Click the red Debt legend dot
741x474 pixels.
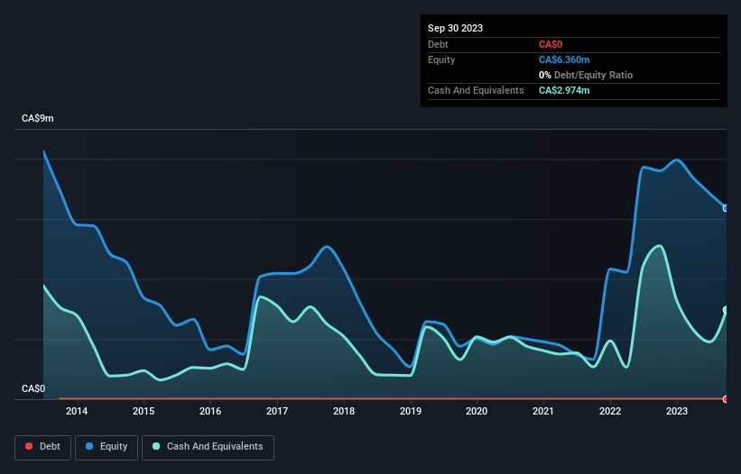pyautogui.click(x=29, y=446)
